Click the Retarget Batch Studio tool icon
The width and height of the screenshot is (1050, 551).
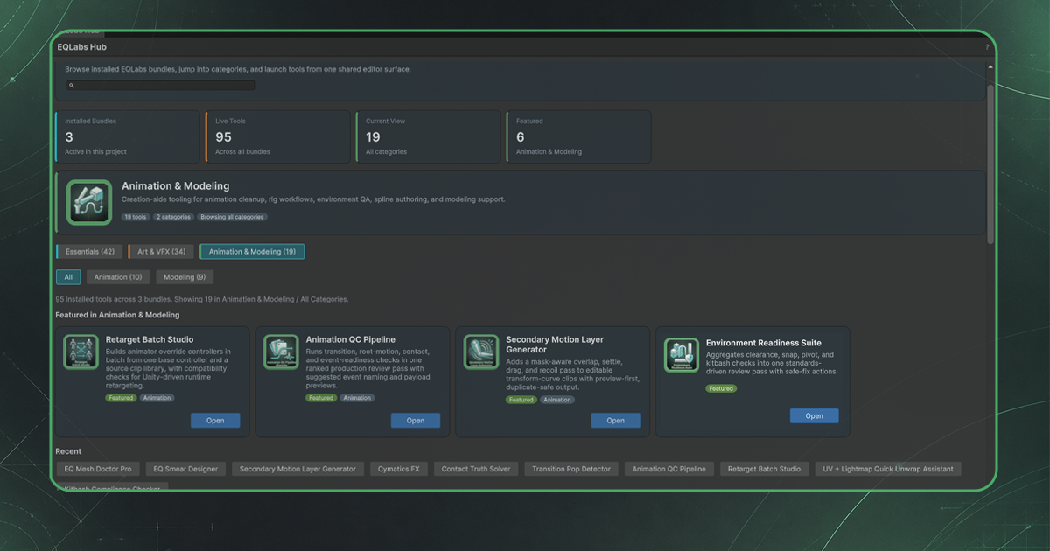pyautogui.click(x=81, y=352)
